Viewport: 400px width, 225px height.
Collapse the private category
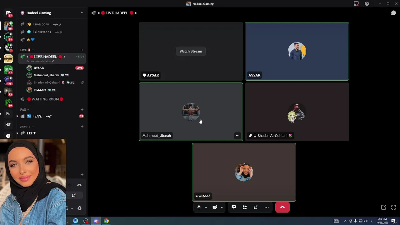click(27, 127)
